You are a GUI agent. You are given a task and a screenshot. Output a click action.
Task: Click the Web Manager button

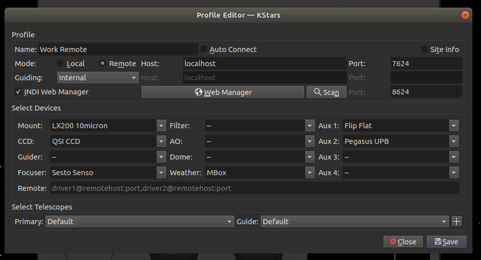pyautogui.click(x=223, y=92)
